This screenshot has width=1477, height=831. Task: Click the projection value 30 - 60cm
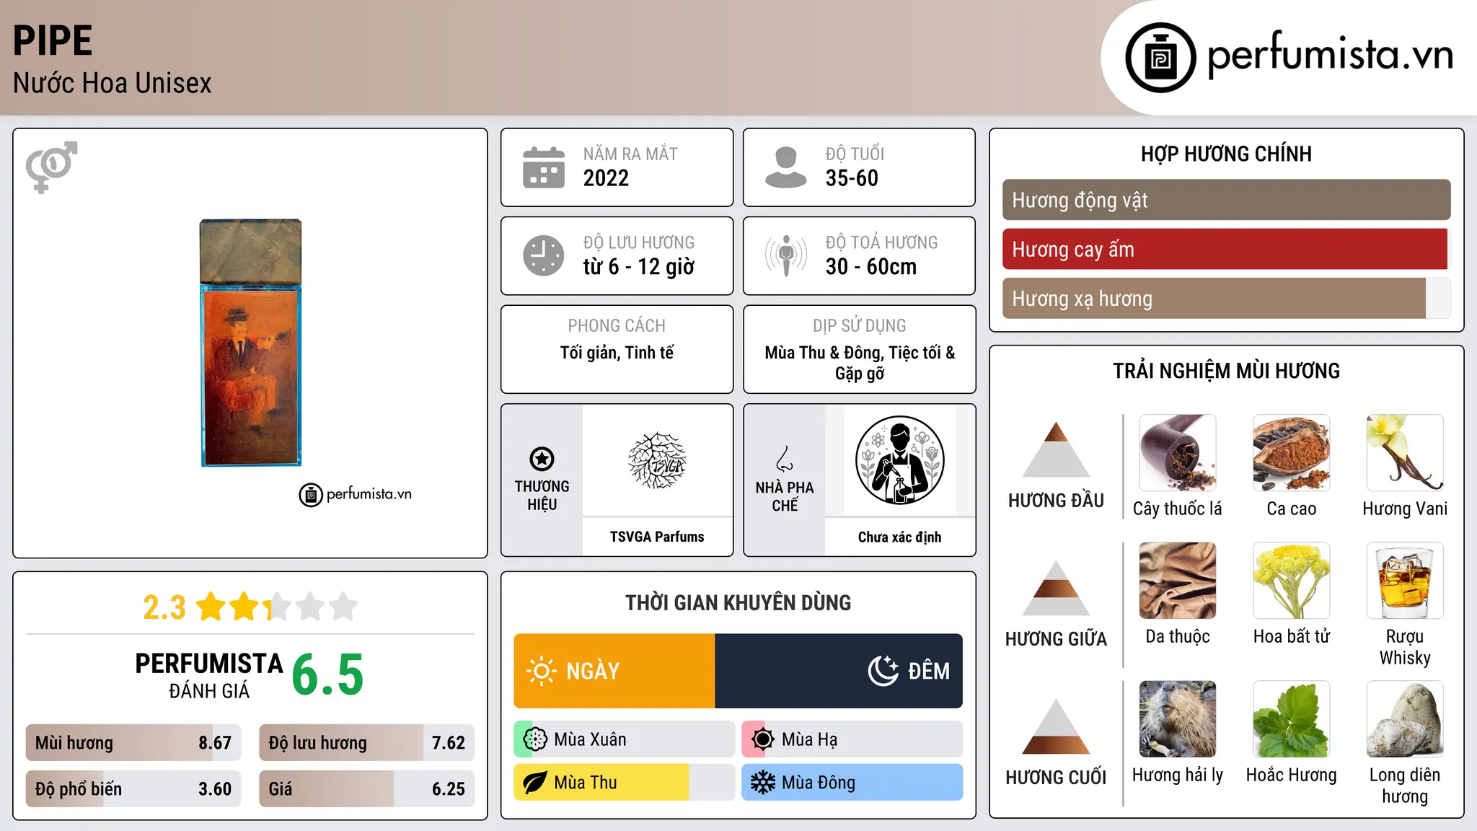tap(871, 267)
